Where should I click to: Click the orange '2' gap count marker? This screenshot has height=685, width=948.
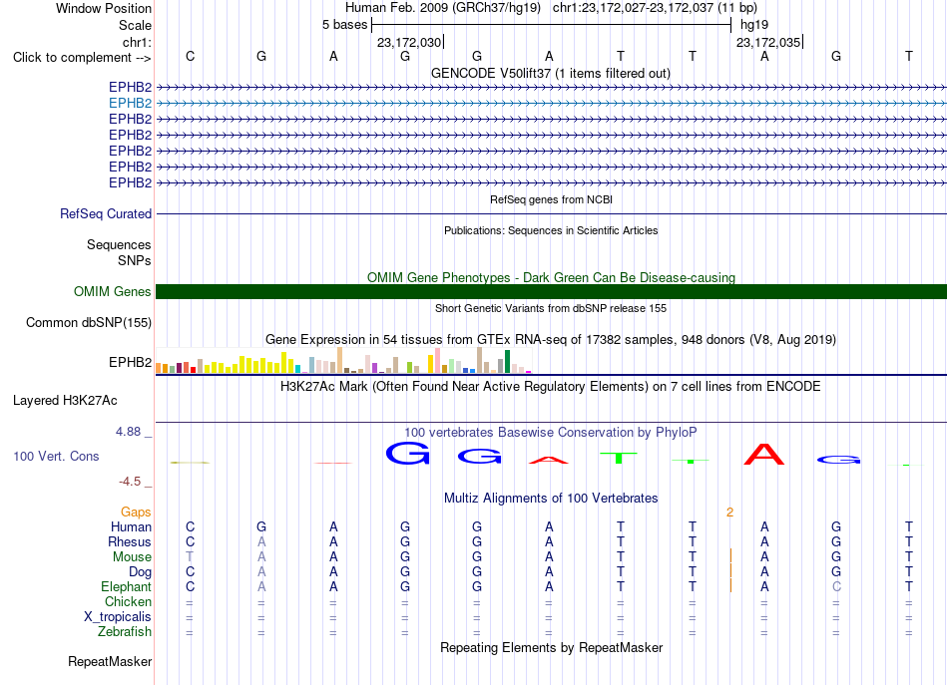(x=729, y=513)
